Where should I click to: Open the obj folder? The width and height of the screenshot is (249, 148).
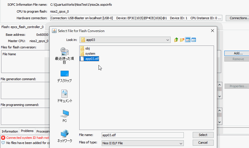(x=85, y=48)
